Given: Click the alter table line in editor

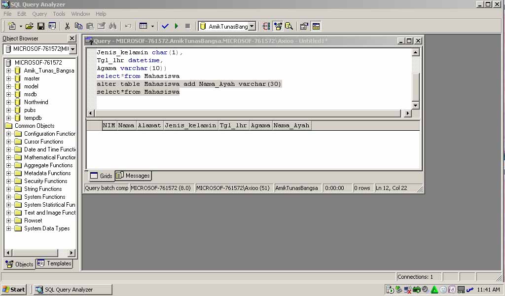Looking at the screenshot, I should tap(189, 84).
